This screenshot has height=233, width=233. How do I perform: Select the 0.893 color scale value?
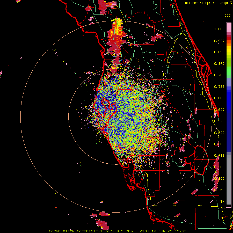pyautogui.click(x=219, y=52)
